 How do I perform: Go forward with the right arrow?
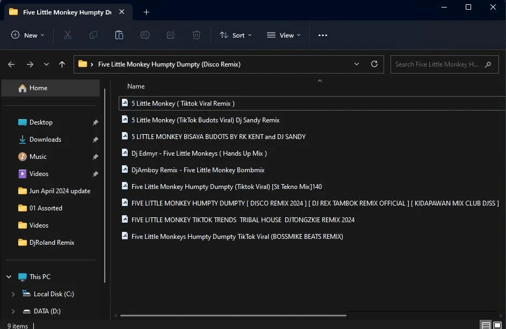pyautogui.click(x=30, y=64)
